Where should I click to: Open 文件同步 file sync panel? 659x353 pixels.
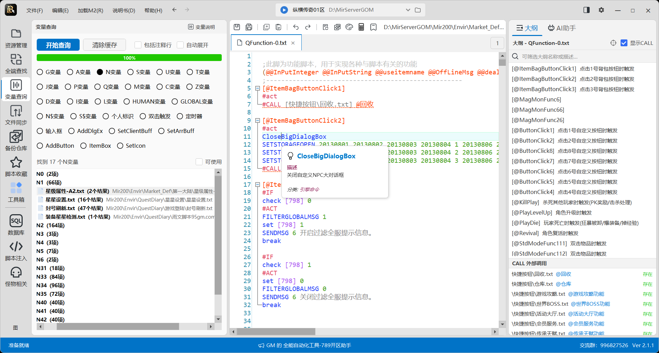tap(16, 115)
